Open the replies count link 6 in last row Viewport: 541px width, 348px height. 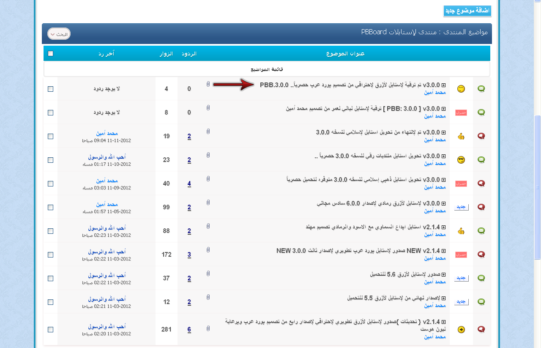coord(189,329)
